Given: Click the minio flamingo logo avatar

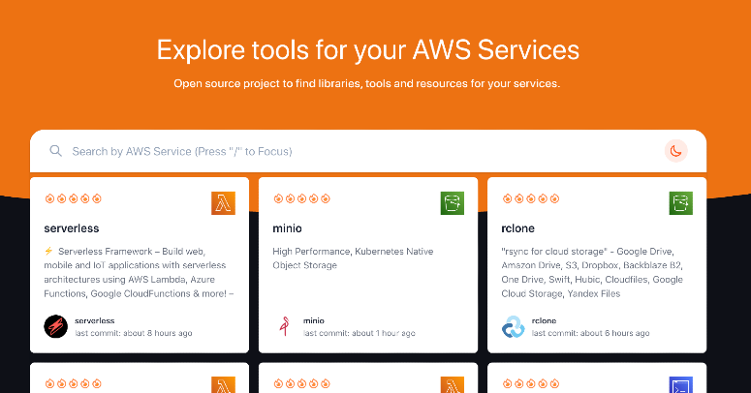Looking at the screenshot, I should pyautogui.click(x=285, y=327).
